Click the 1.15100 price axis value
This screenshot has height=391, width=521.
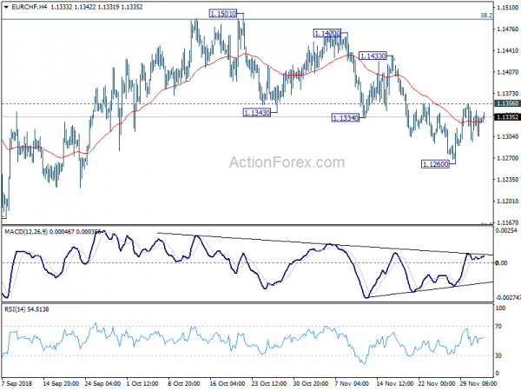507,8
